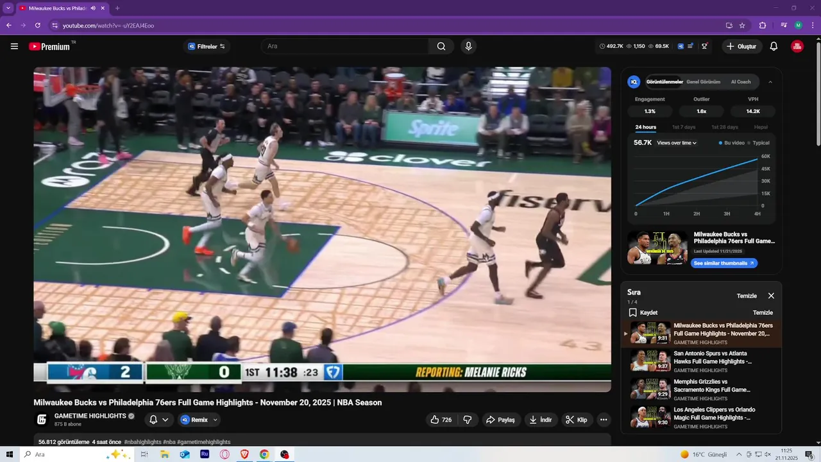Start voice search with microphone icon
821x462 pixels.
click(x=468, y=46)
